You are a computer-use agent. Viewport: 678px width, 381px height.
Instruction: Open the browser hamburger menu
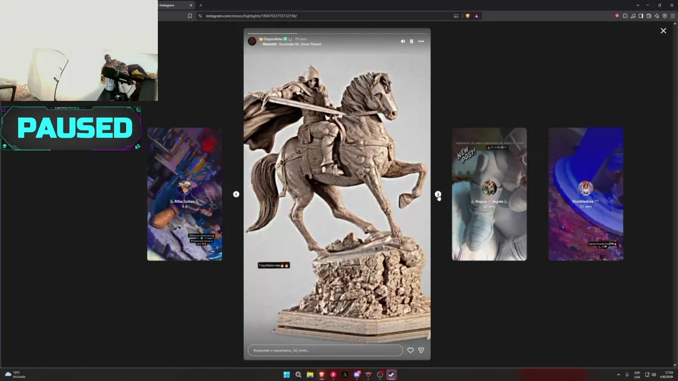(673, 16)
